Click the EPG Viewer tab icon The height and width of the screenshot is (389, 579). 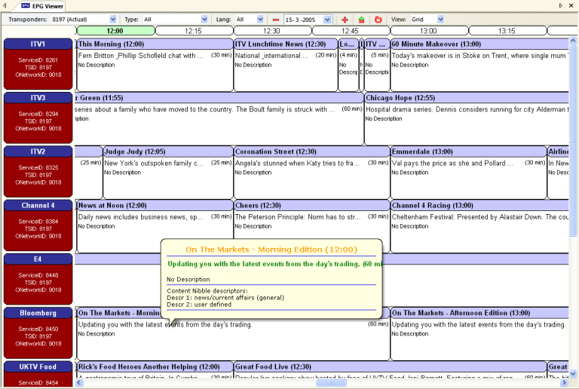pos(26,6)
